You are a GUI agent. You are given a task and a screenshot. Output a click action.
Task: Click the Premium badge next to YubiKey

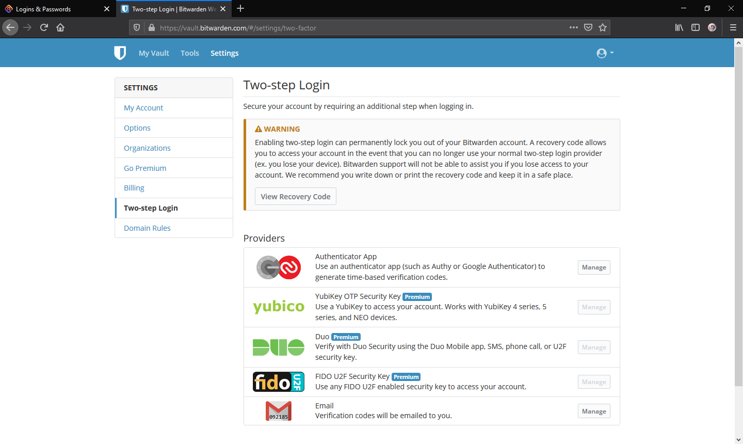point(417,297)
